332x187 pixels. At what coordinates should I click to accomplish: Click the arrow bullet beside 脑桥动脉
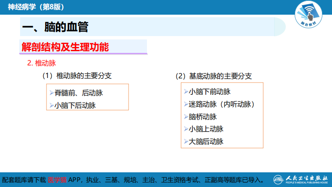186,117
